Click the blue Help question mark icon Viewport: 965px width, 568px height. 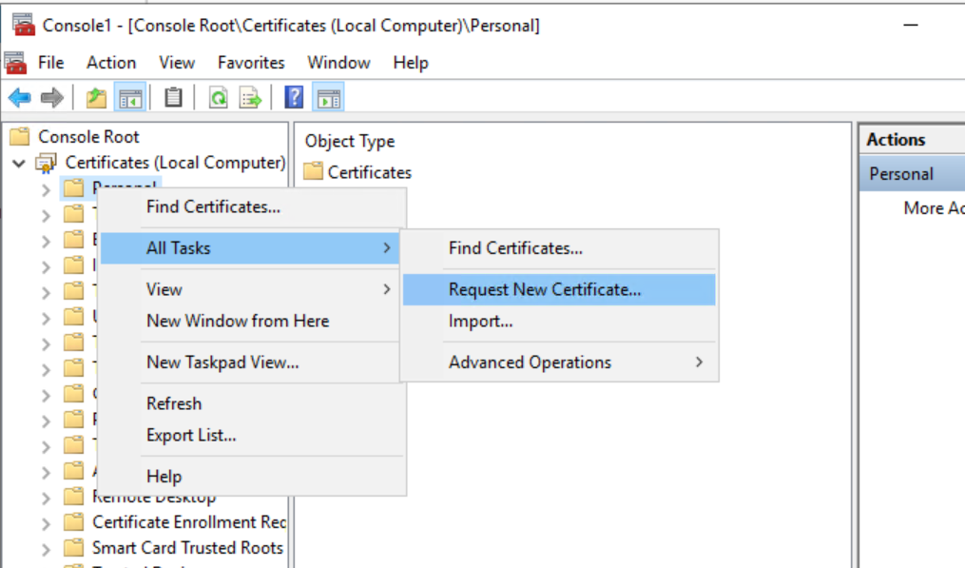(x=294, y=97)
